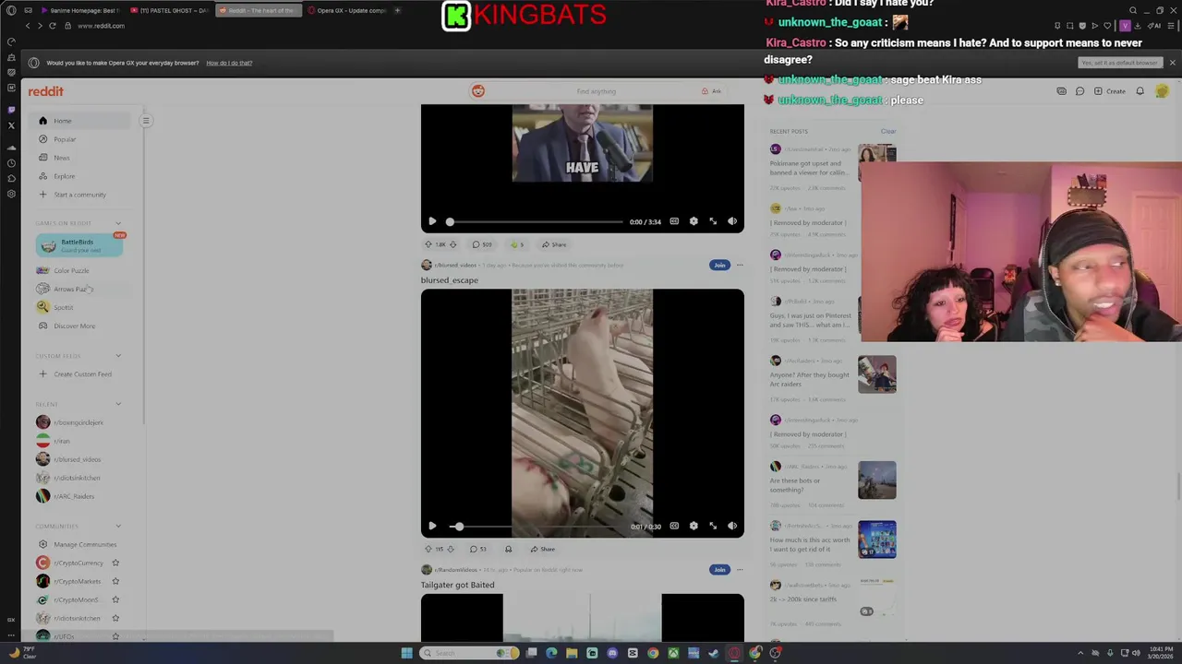Click 'How do I do that?' link
This screenshot has height=664, width=1182.
229,63
